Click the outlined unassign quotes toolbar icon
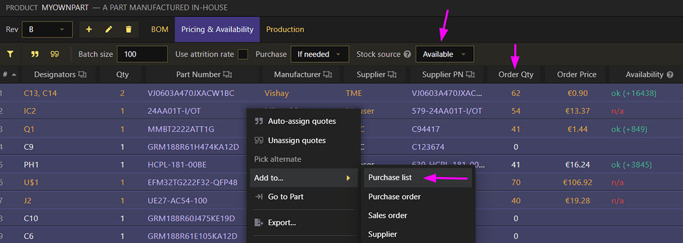683x243 pixels. (x=55, y=55)
